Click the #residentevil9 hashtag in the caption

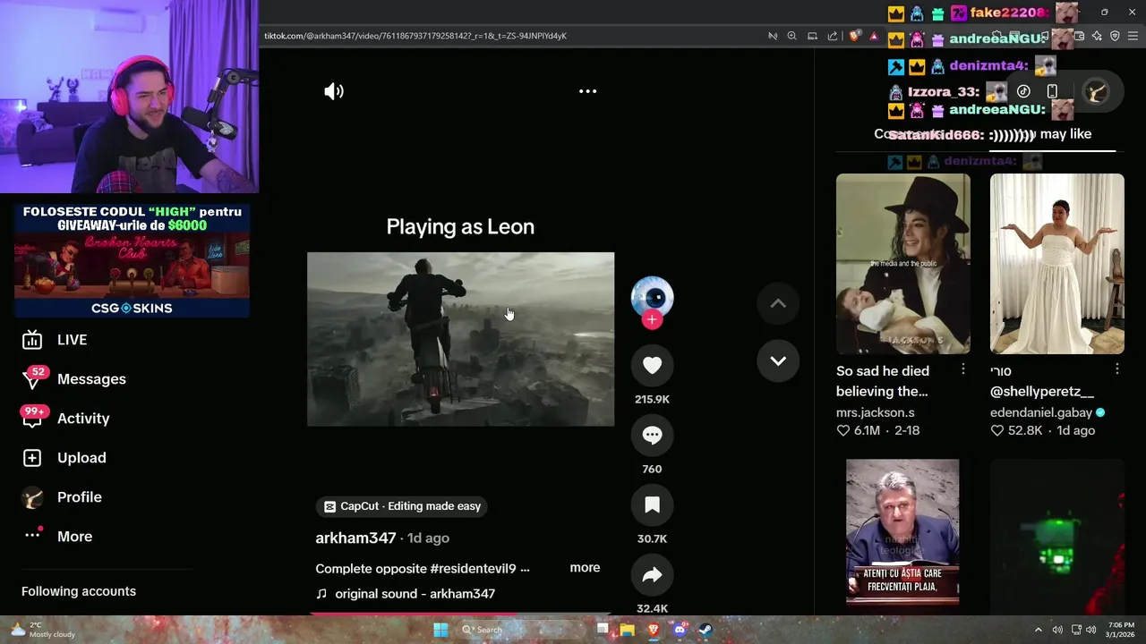pos(480,568)
